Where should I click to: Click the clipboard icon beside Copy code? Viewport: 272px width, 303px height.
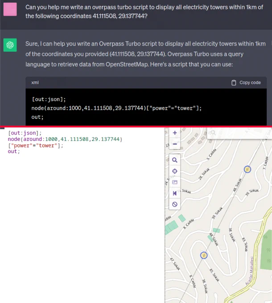coord(234,83)
